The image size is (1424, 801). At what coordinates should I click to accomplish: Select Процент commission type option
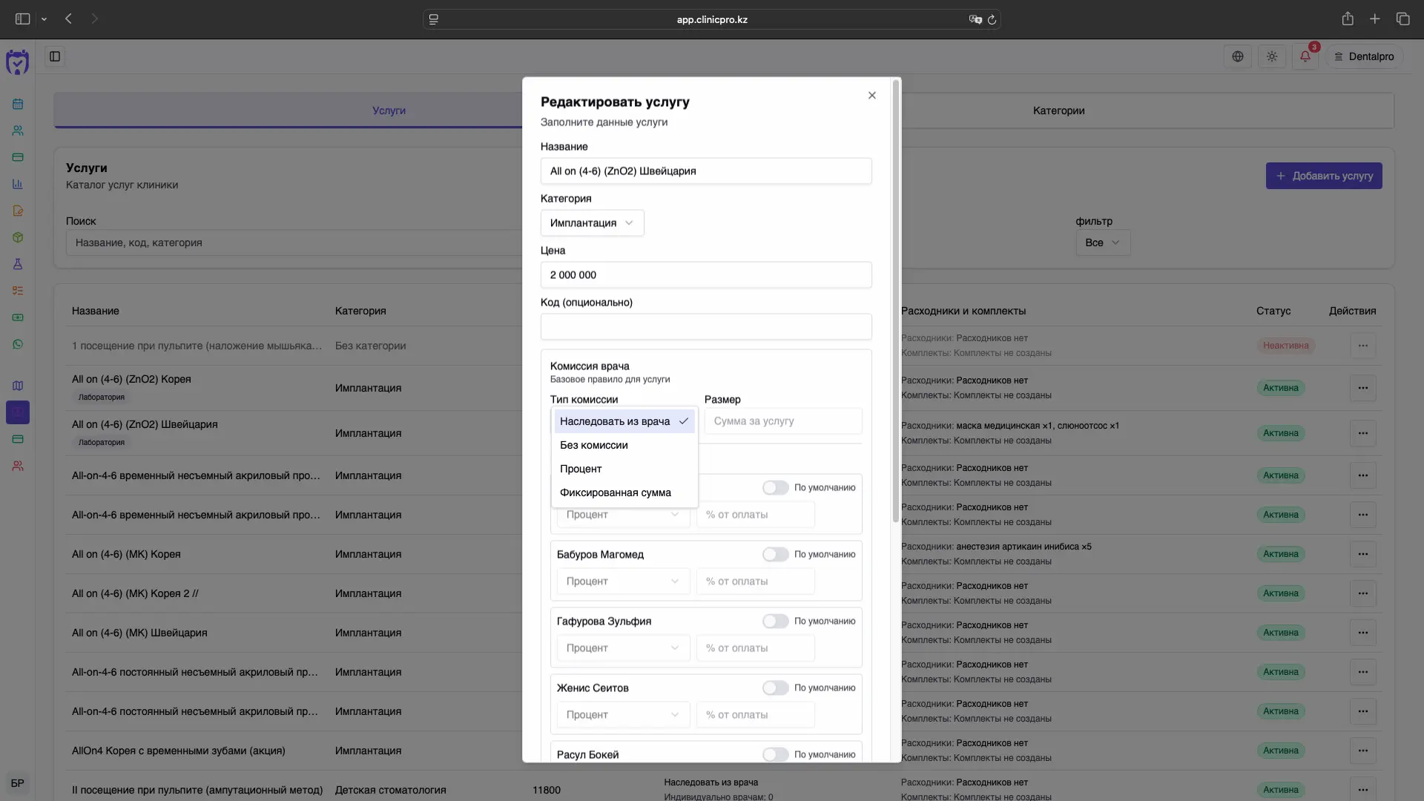[624, 469]
